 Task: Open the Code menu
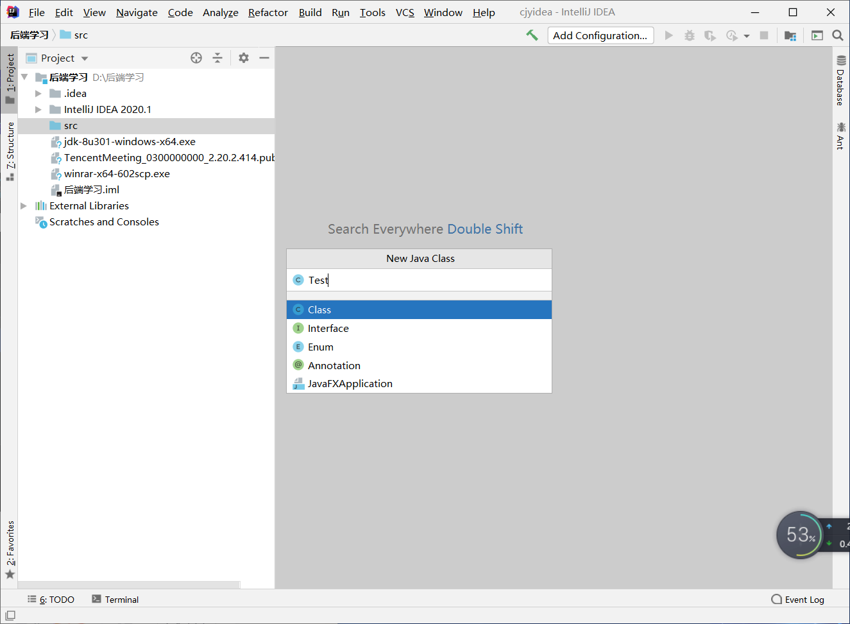pyautogui.click(x=180, y=12)
